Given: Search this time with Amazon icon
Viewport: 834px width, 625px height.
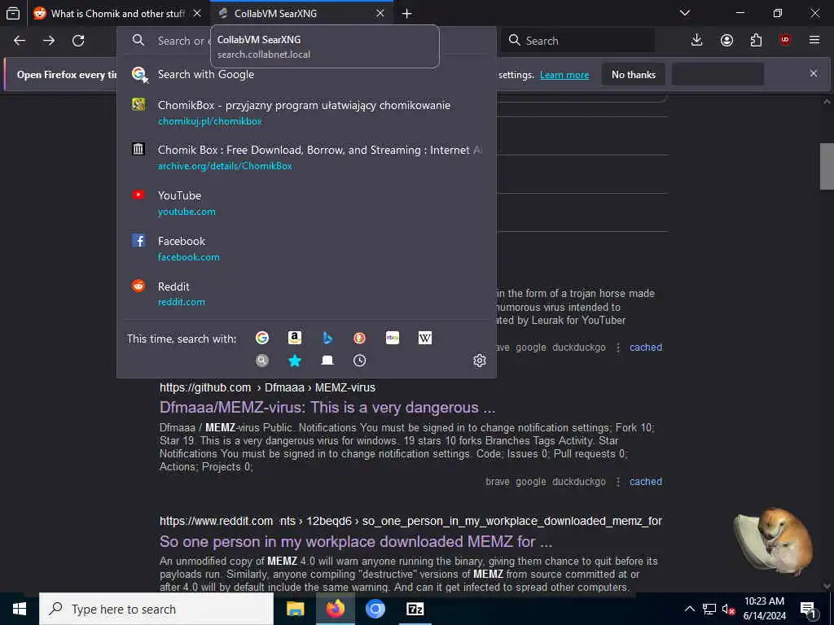Looking at the screenshot, I should pos(295,338).
